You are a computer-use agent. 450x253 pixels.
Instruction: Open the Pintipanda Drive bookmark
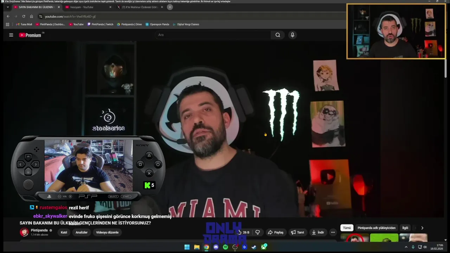129,24
